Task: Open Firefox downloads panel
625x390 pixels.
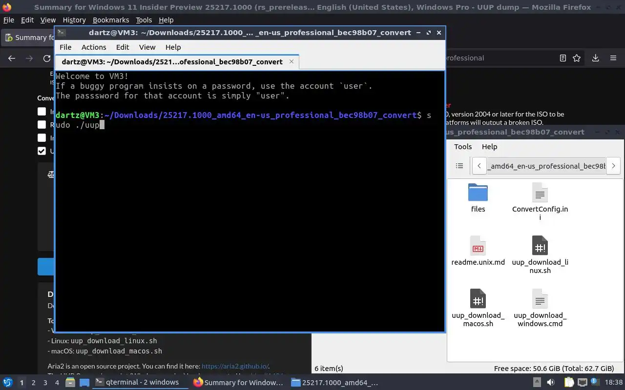Action: point(595,58)
